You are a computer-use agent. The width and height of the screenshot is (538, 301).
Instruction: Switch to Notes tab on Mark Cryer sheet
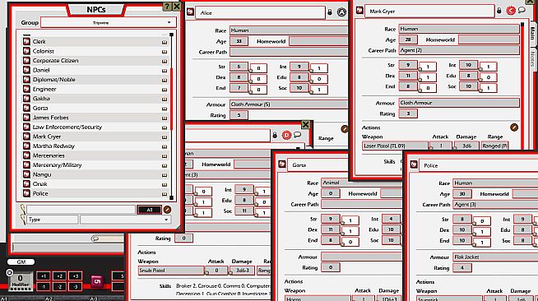point(533,58)
